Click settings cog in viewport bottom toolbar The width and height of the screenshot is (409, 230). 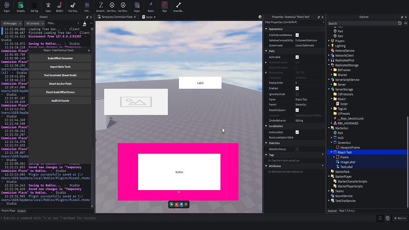(x=186, y=204)
